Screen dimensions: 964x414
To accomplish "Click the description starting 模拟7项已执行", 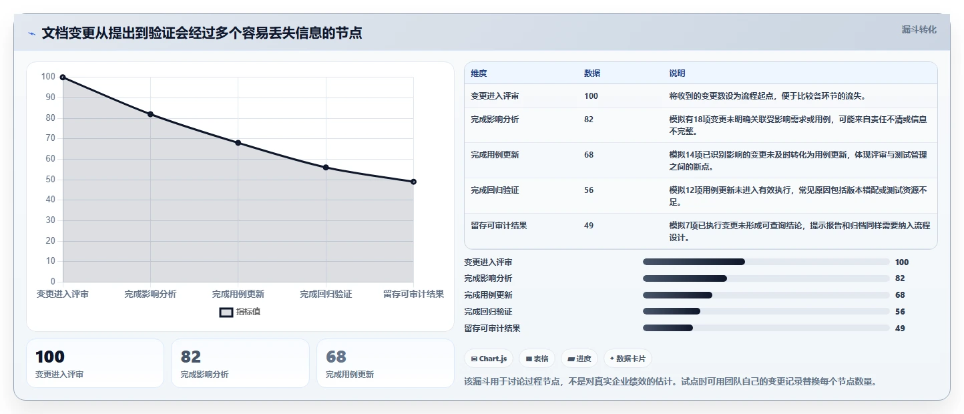I will point(800,231).
